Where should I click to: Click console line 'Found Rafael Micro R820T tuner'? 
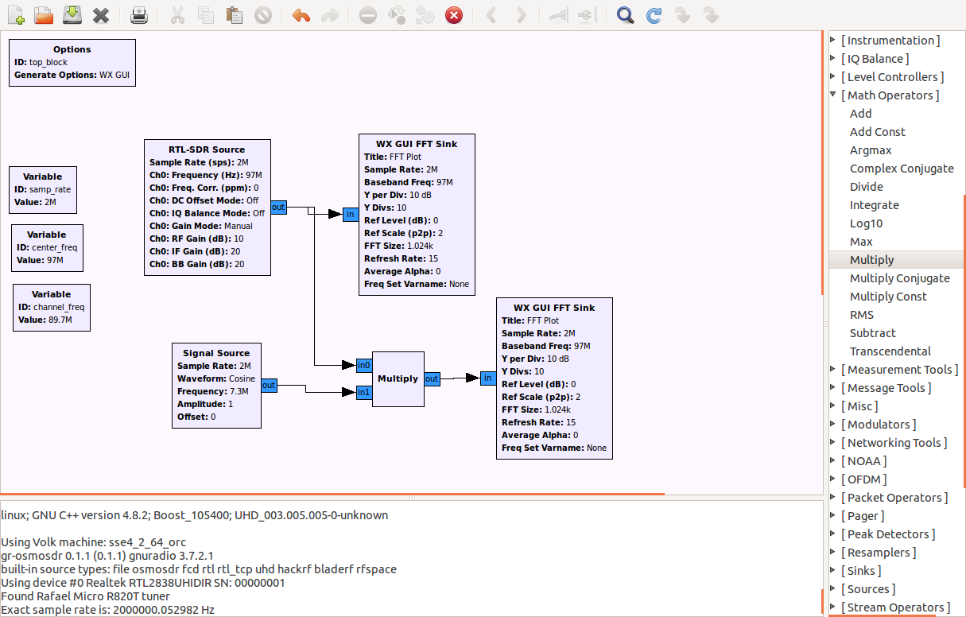[85, 596]
